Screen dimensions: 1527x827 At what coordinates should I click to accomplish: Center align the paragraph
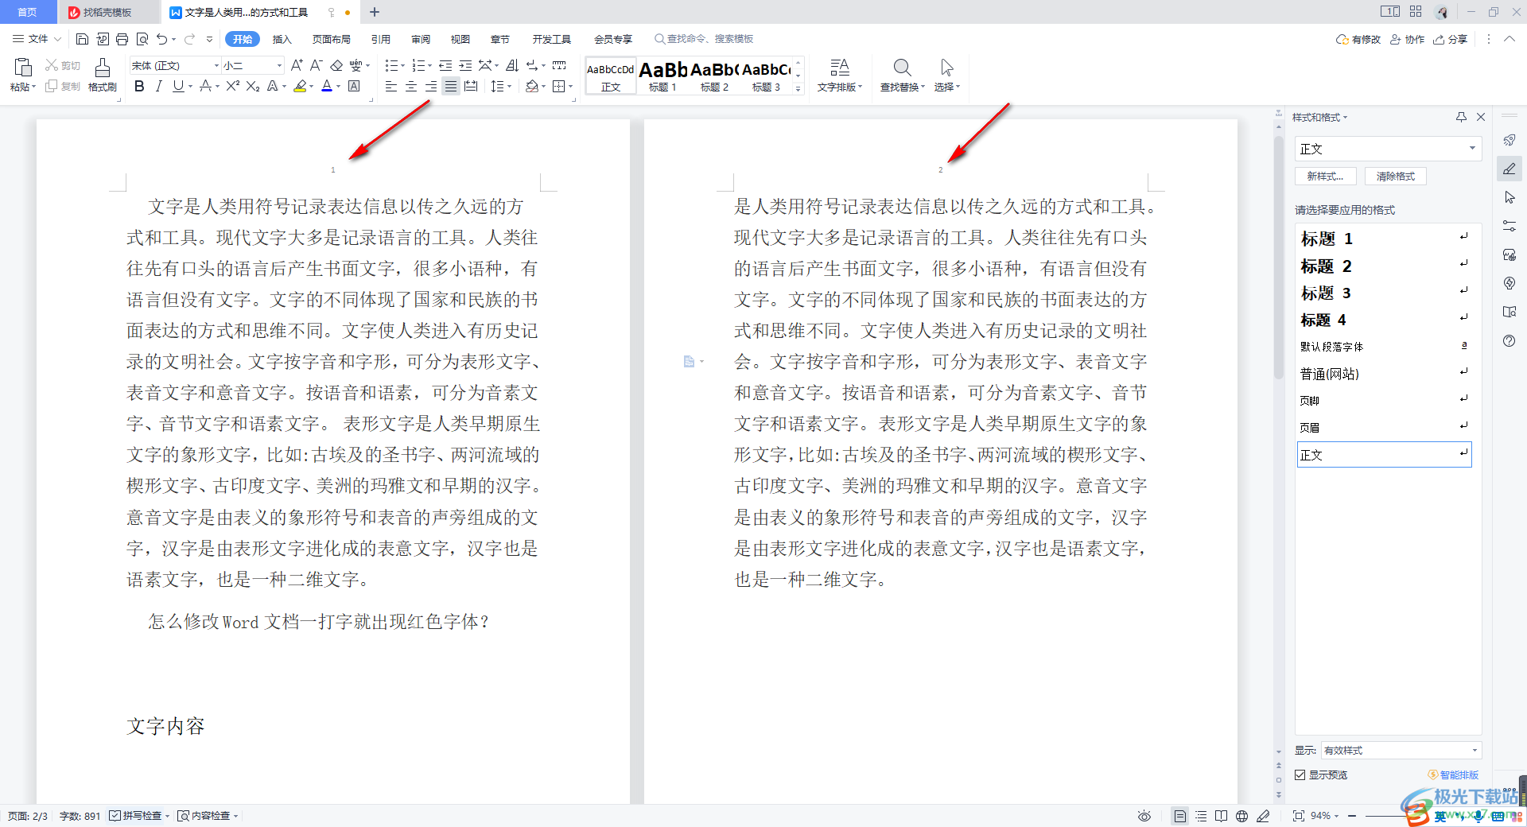[411, 86]
